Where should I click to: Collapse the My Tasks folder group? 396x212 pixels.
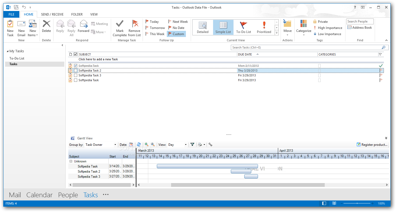(x=8, y=51)
